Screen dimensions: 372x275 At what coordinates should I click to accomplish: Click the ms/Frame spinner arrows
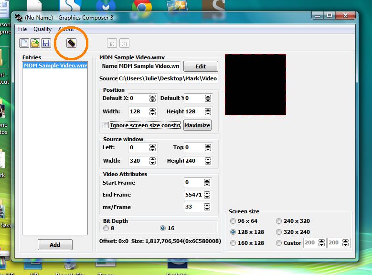point(207,207)
